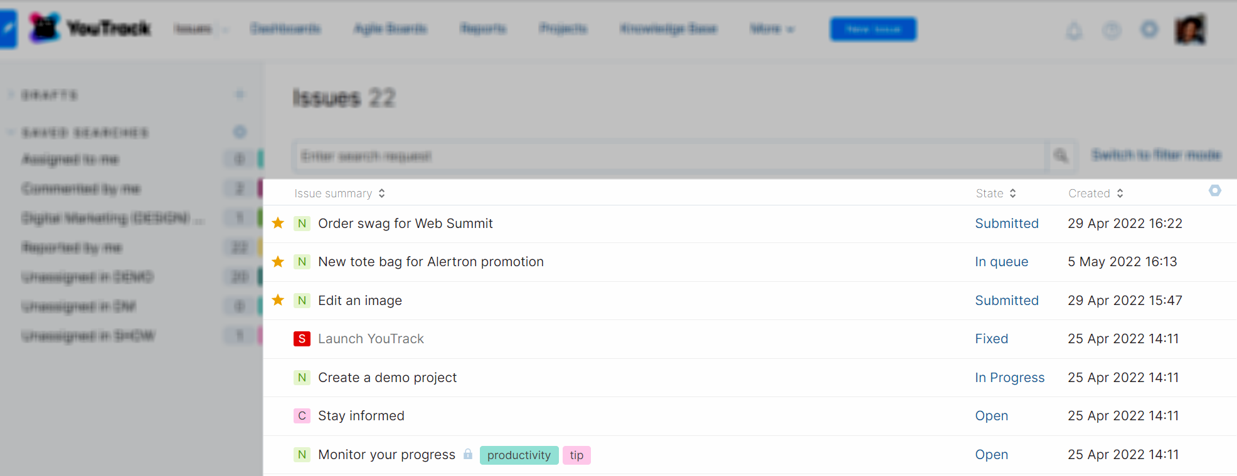Toggle star on New tote bag issue
The width and height of the screenshot is (1237, 476).
point(278,262)
